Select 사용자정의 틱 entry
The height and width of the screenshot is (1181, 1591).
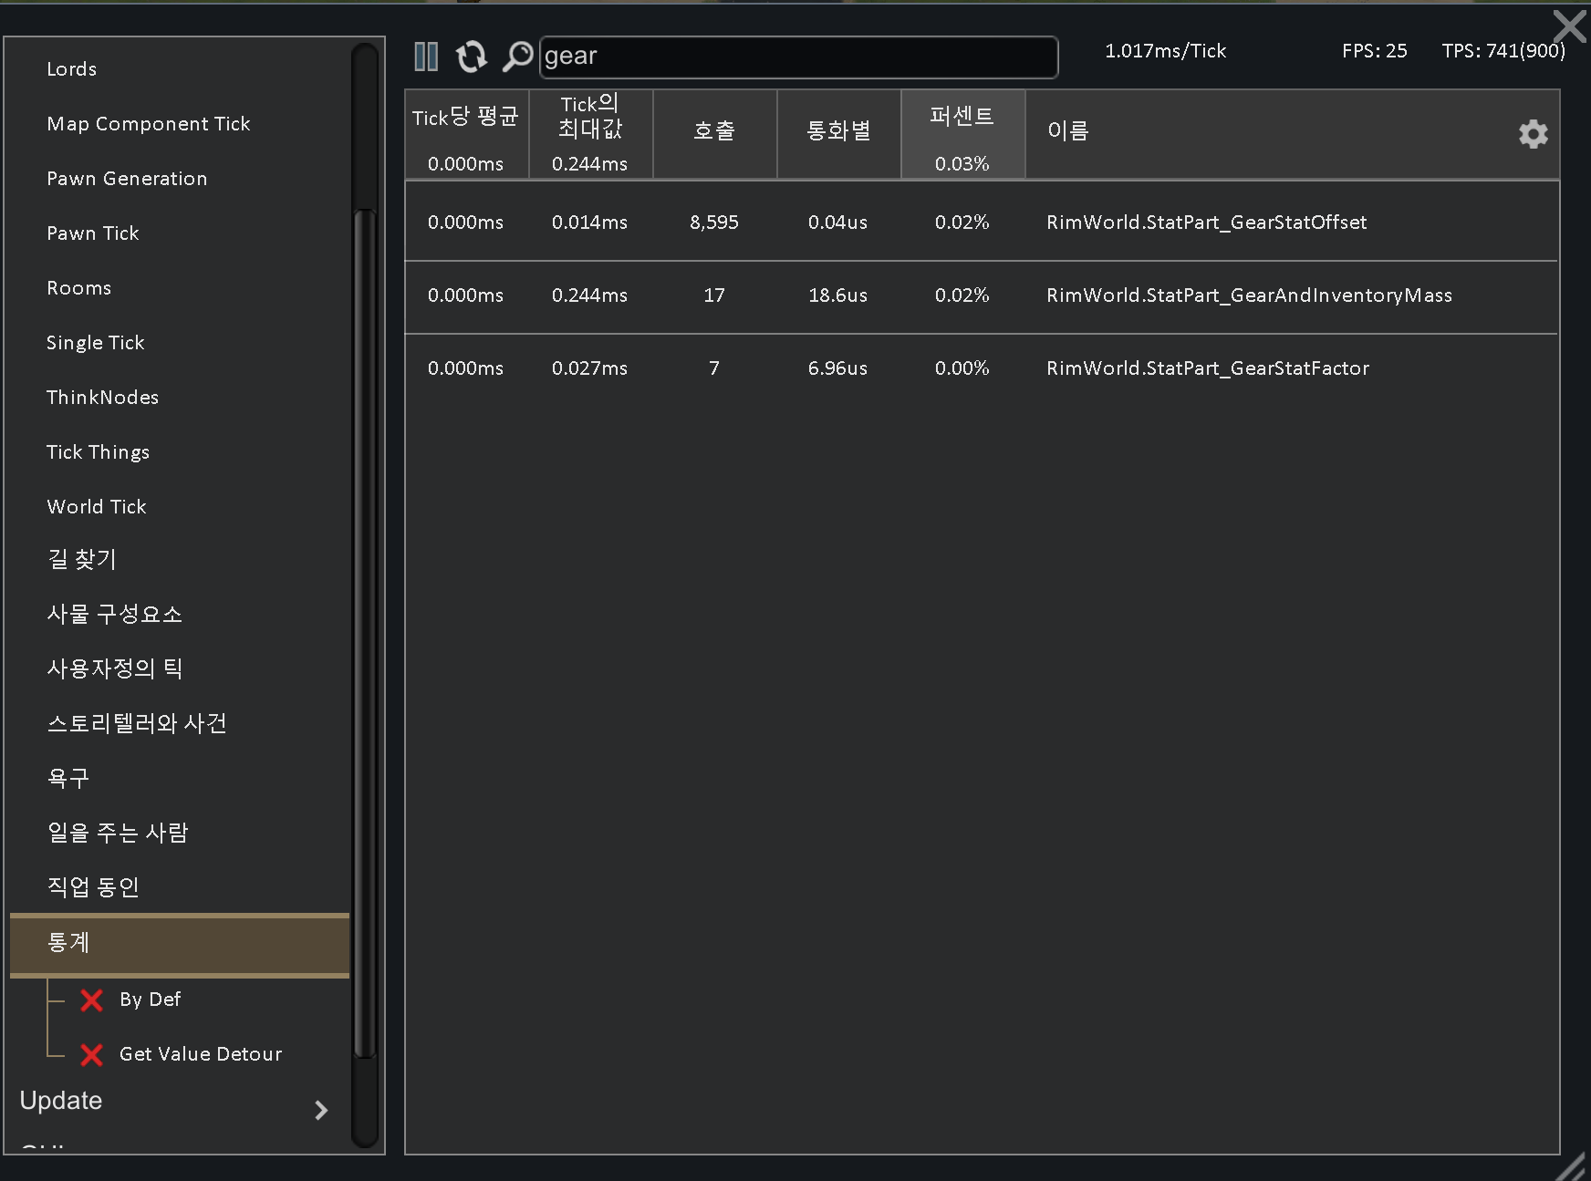click(114, 668)
